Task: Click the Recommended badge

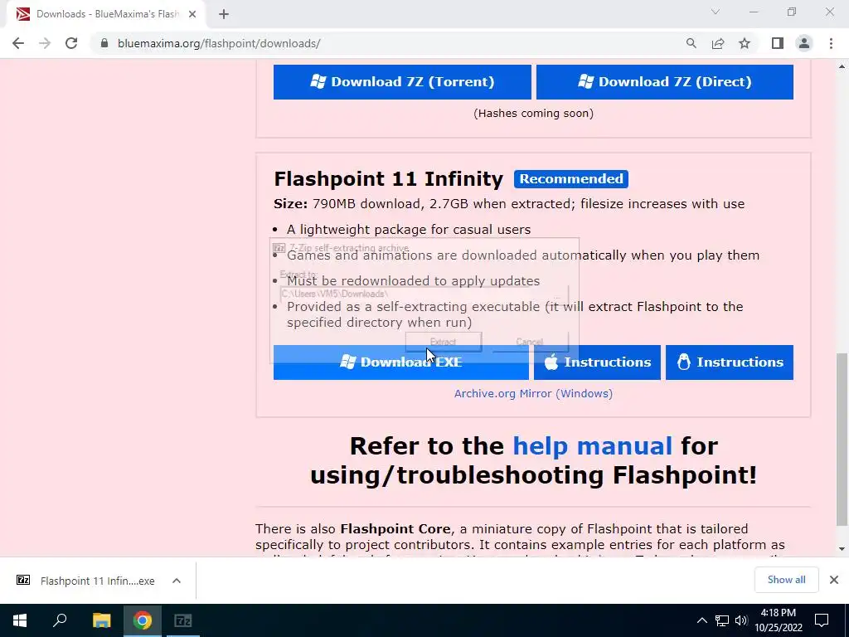Action: pos(571,179)
